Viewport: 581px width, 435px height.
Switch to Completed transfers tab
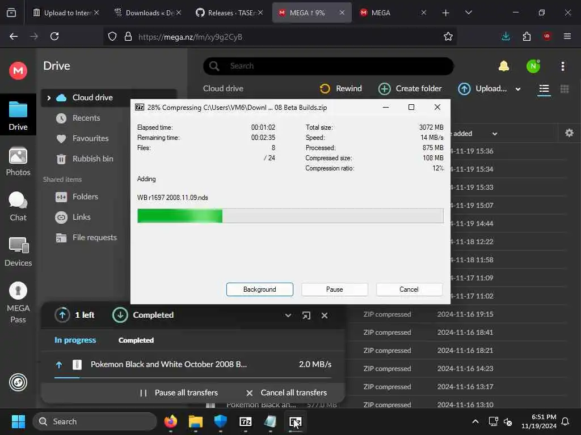pyautogui.click(x=136, y=340)
